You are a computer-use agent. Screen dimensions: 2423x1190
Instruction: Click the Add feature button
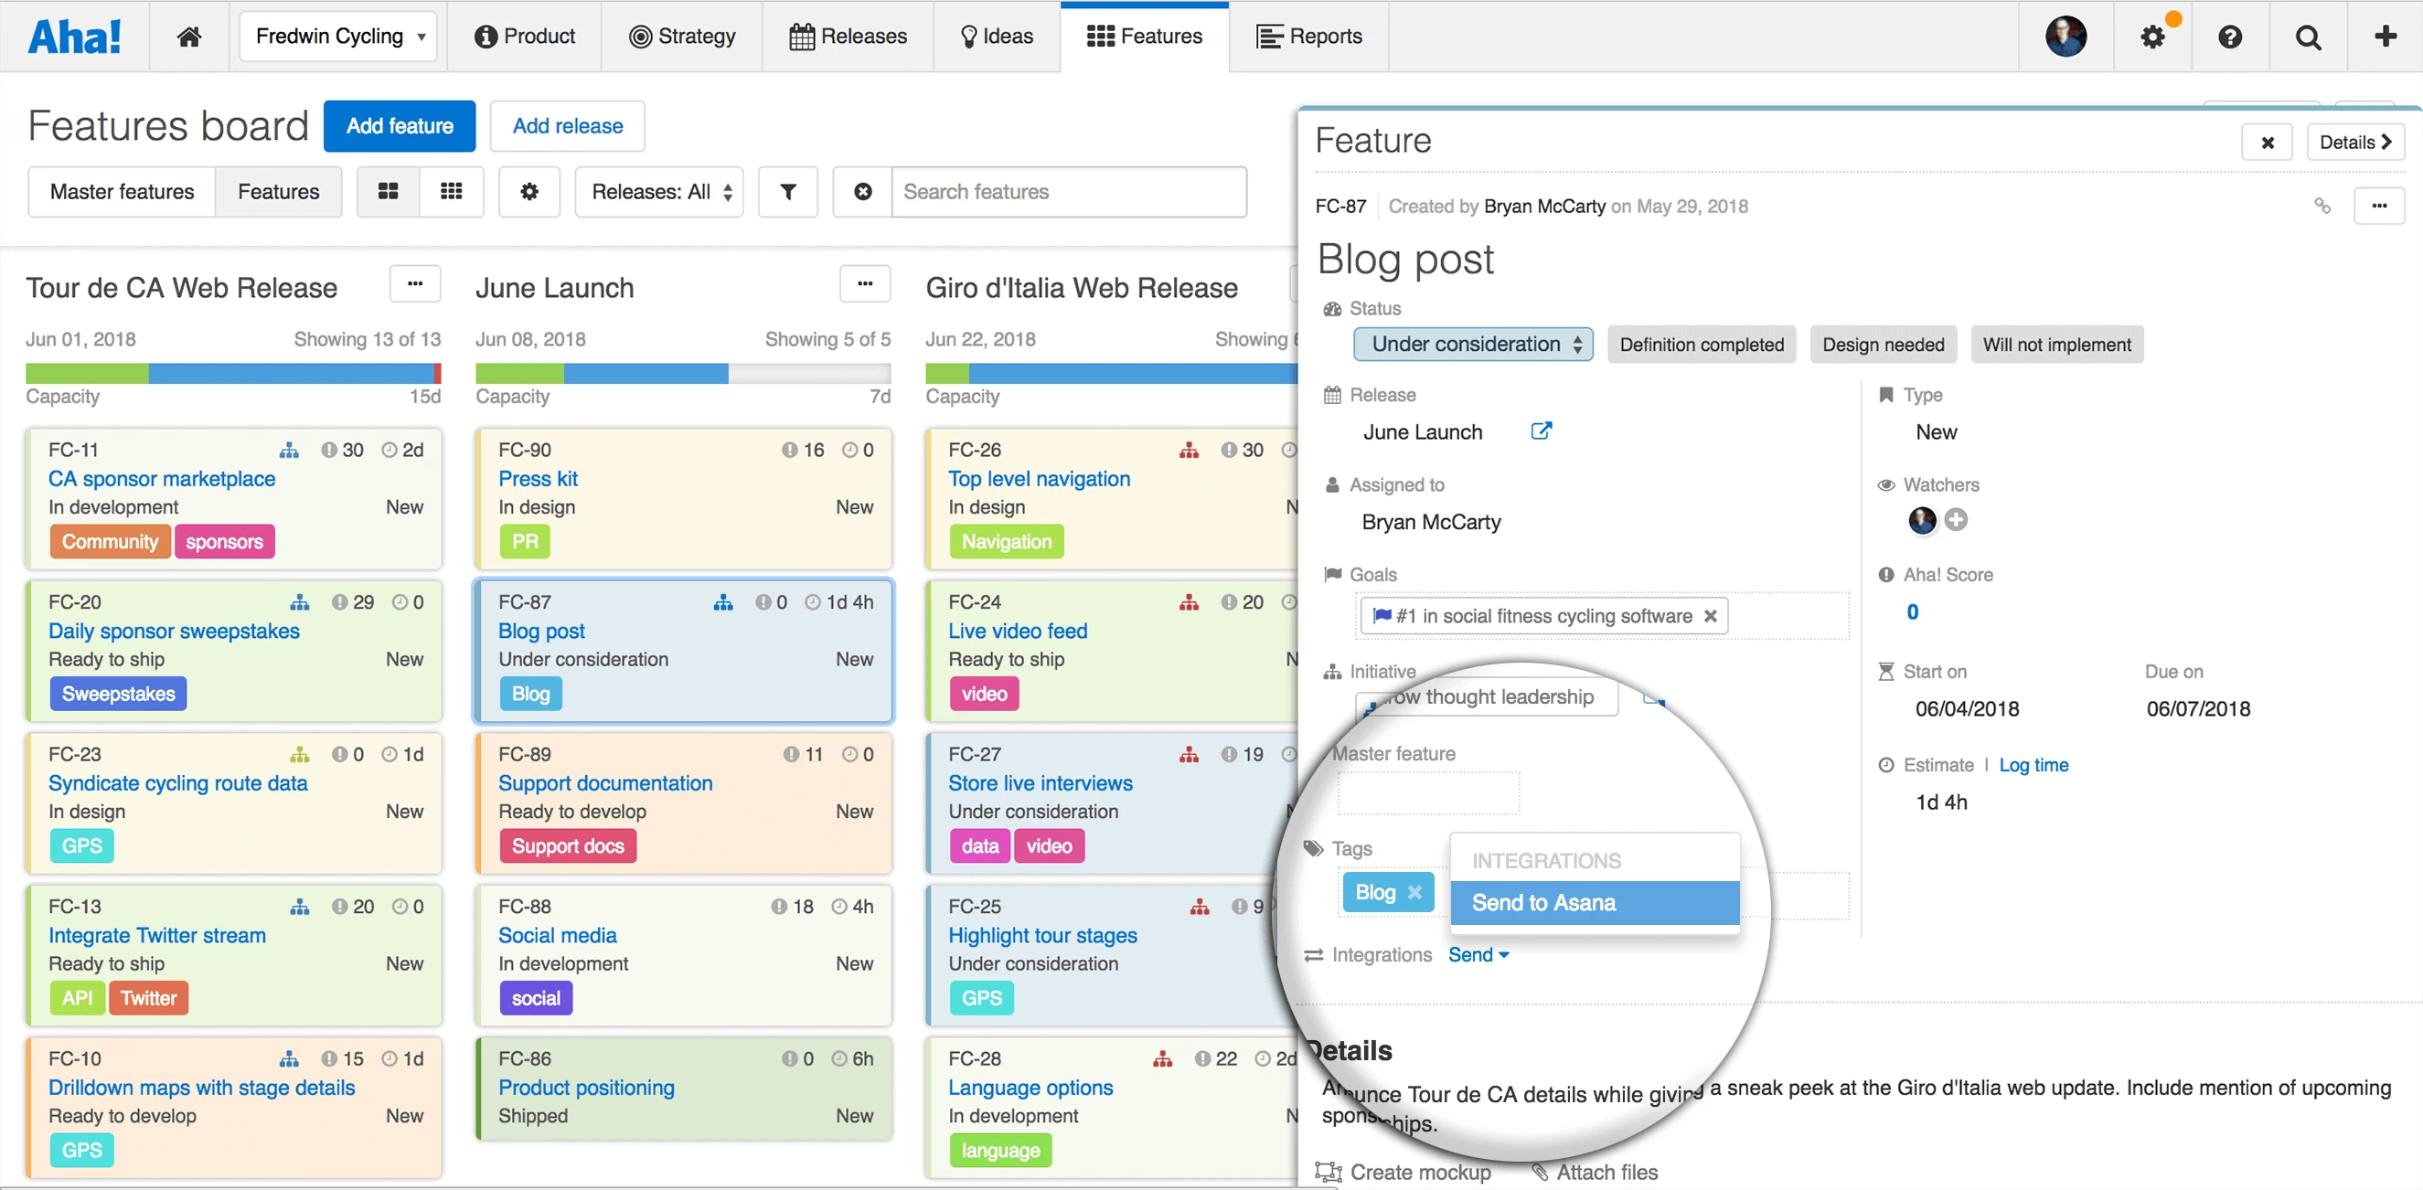[x=399, y=126]
